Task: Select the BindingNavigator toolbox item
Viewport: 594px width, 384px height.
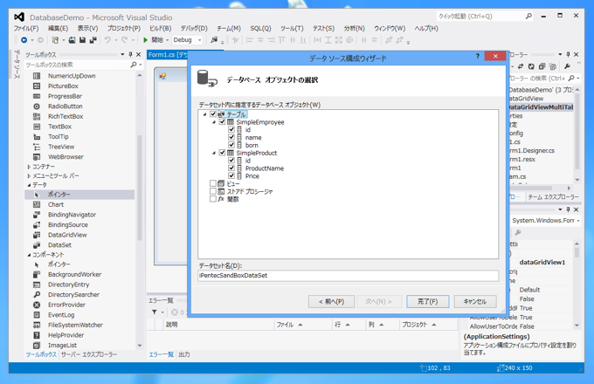Action: pos(72,215)
